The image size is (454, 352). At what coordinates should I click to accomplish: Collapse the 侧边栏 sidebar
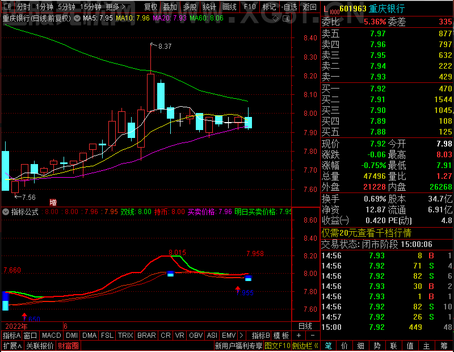click(305, 346)
